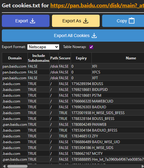Click the Path column header
Image resolution: width=144 pixels, height=168 pixels.
(54, 58)
